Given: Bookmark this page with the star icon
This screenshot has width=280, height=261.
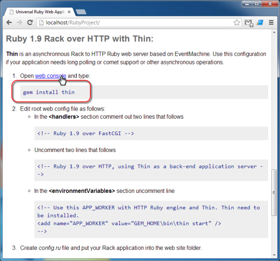Looking at the screenshot, I should tap(236, 23).
